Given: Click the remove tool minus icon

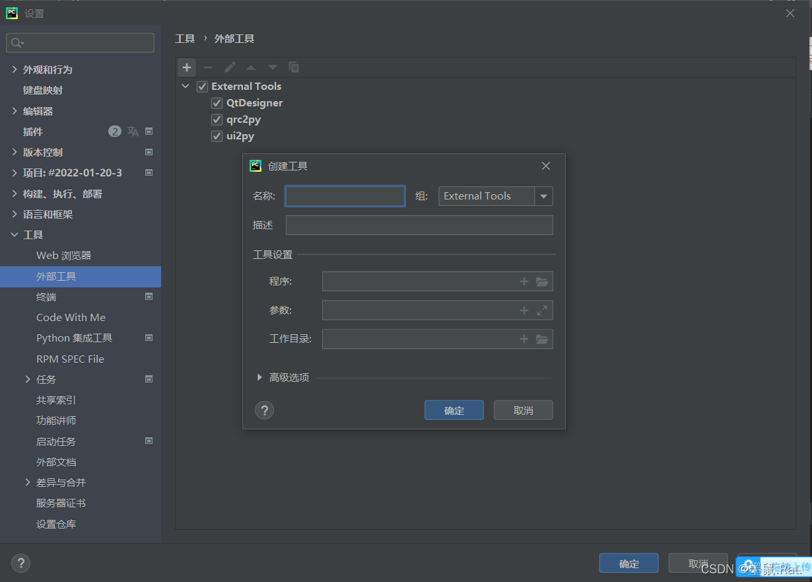Looking at the screenshot, I should tap(208, 67).
